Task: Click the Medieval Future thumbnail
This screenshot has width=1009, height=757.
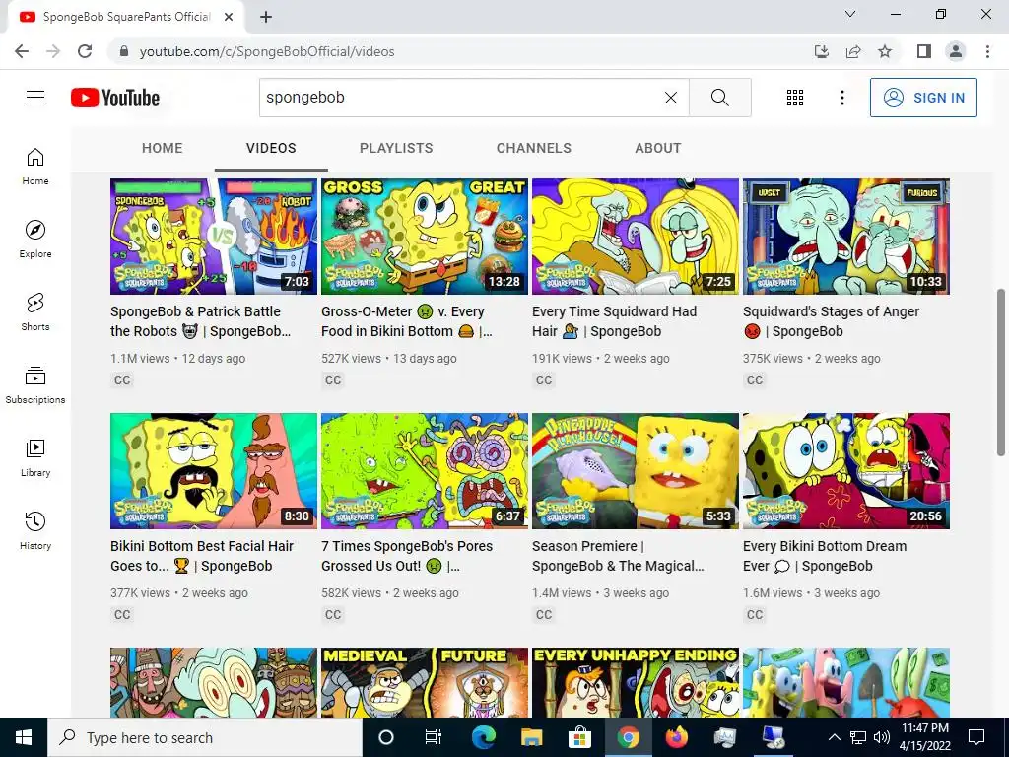Action: [x=425, y=682]
